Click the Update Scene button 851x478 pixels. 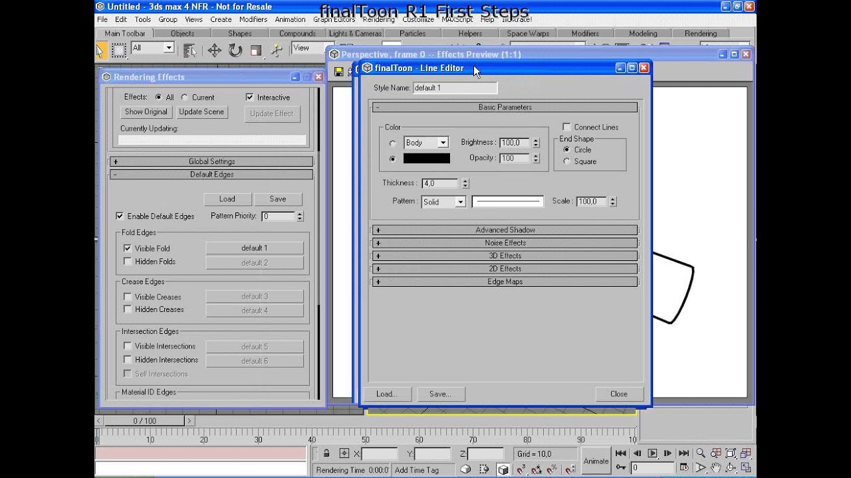(x=201, y=112)
